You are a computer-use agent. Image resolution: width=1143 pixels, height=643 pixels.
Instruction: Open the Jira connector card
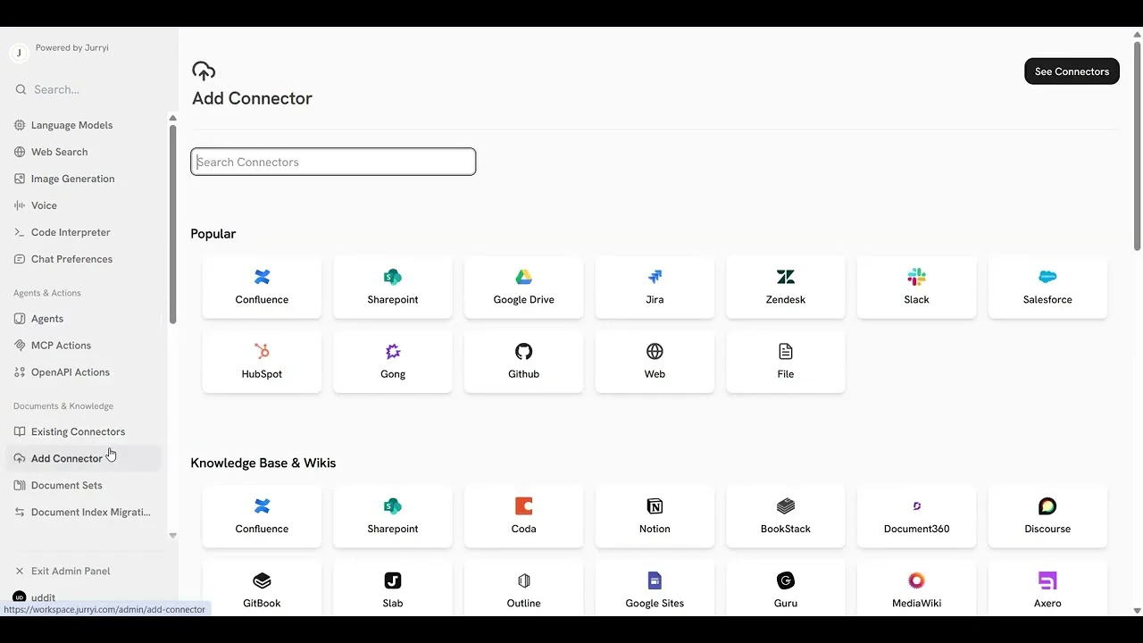[x=655, y=288]
